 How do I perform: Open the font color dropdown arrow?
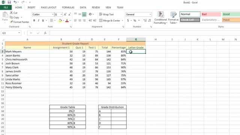pyautogui.click(x=70, y=21)
